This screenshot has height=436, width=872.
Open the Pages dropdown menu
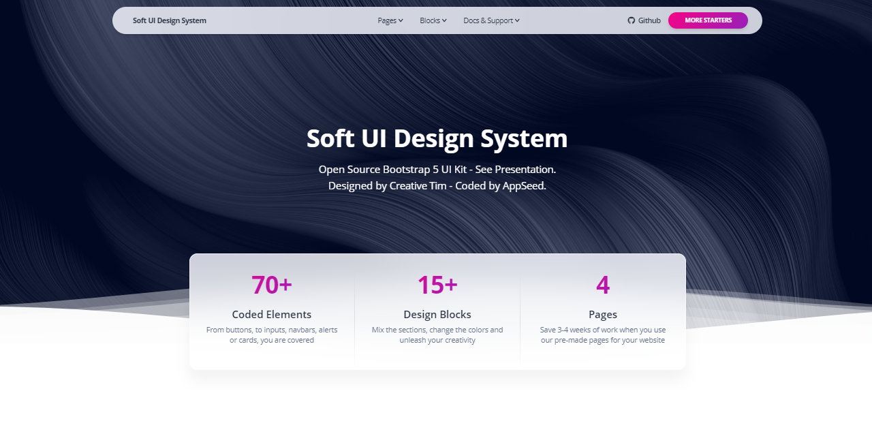click(387, 20)
